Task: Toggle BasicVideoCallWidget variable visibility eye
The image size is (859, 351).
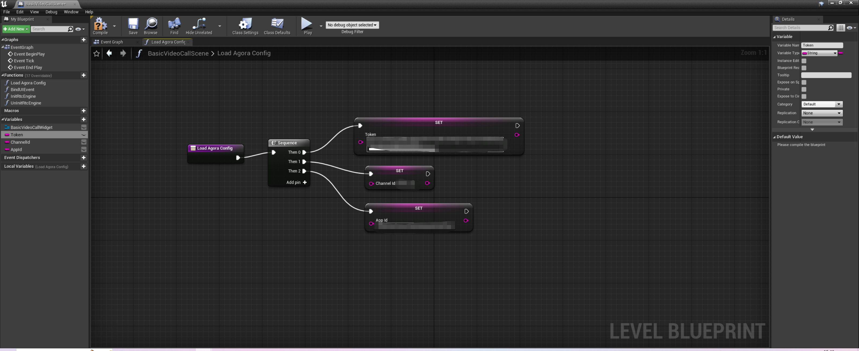Action: [84, 127]
